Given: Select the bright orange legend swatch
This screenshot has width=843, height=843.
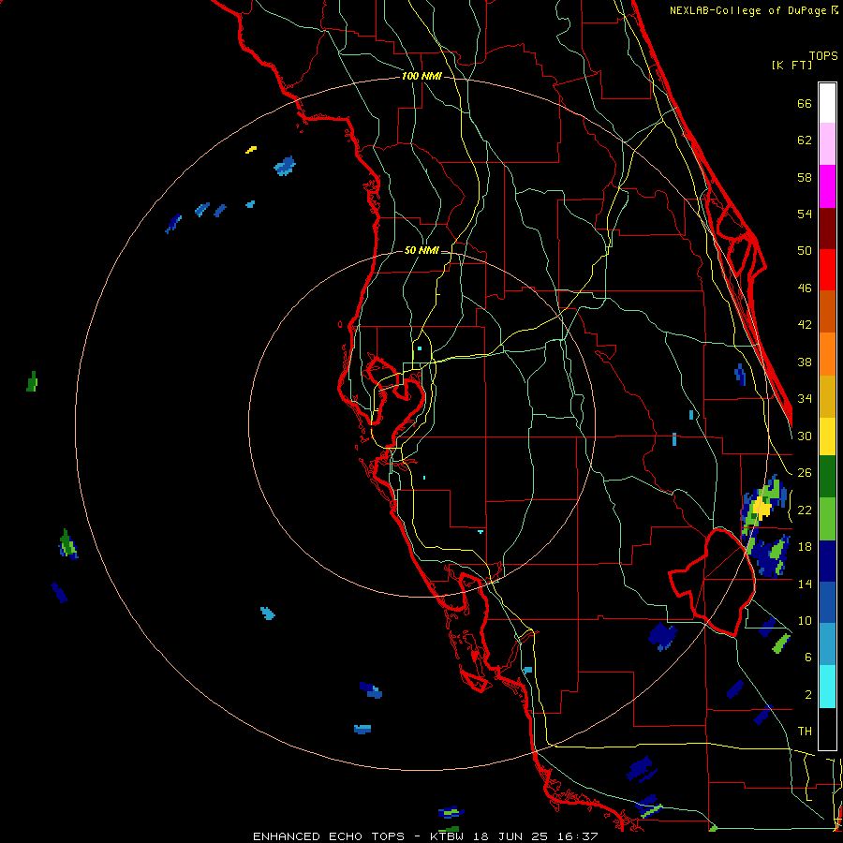Looking at the screenshot, I should pos(827,354).
